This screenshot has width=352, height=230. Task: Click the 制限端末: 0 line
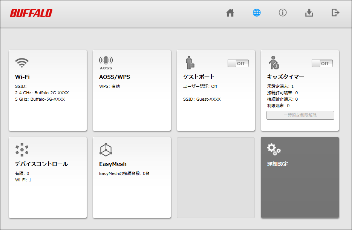[x=278, y=106]
